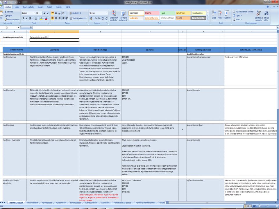
Task: Click the Leikkaa (cut) scissors icon
Action: coord(6,12)
